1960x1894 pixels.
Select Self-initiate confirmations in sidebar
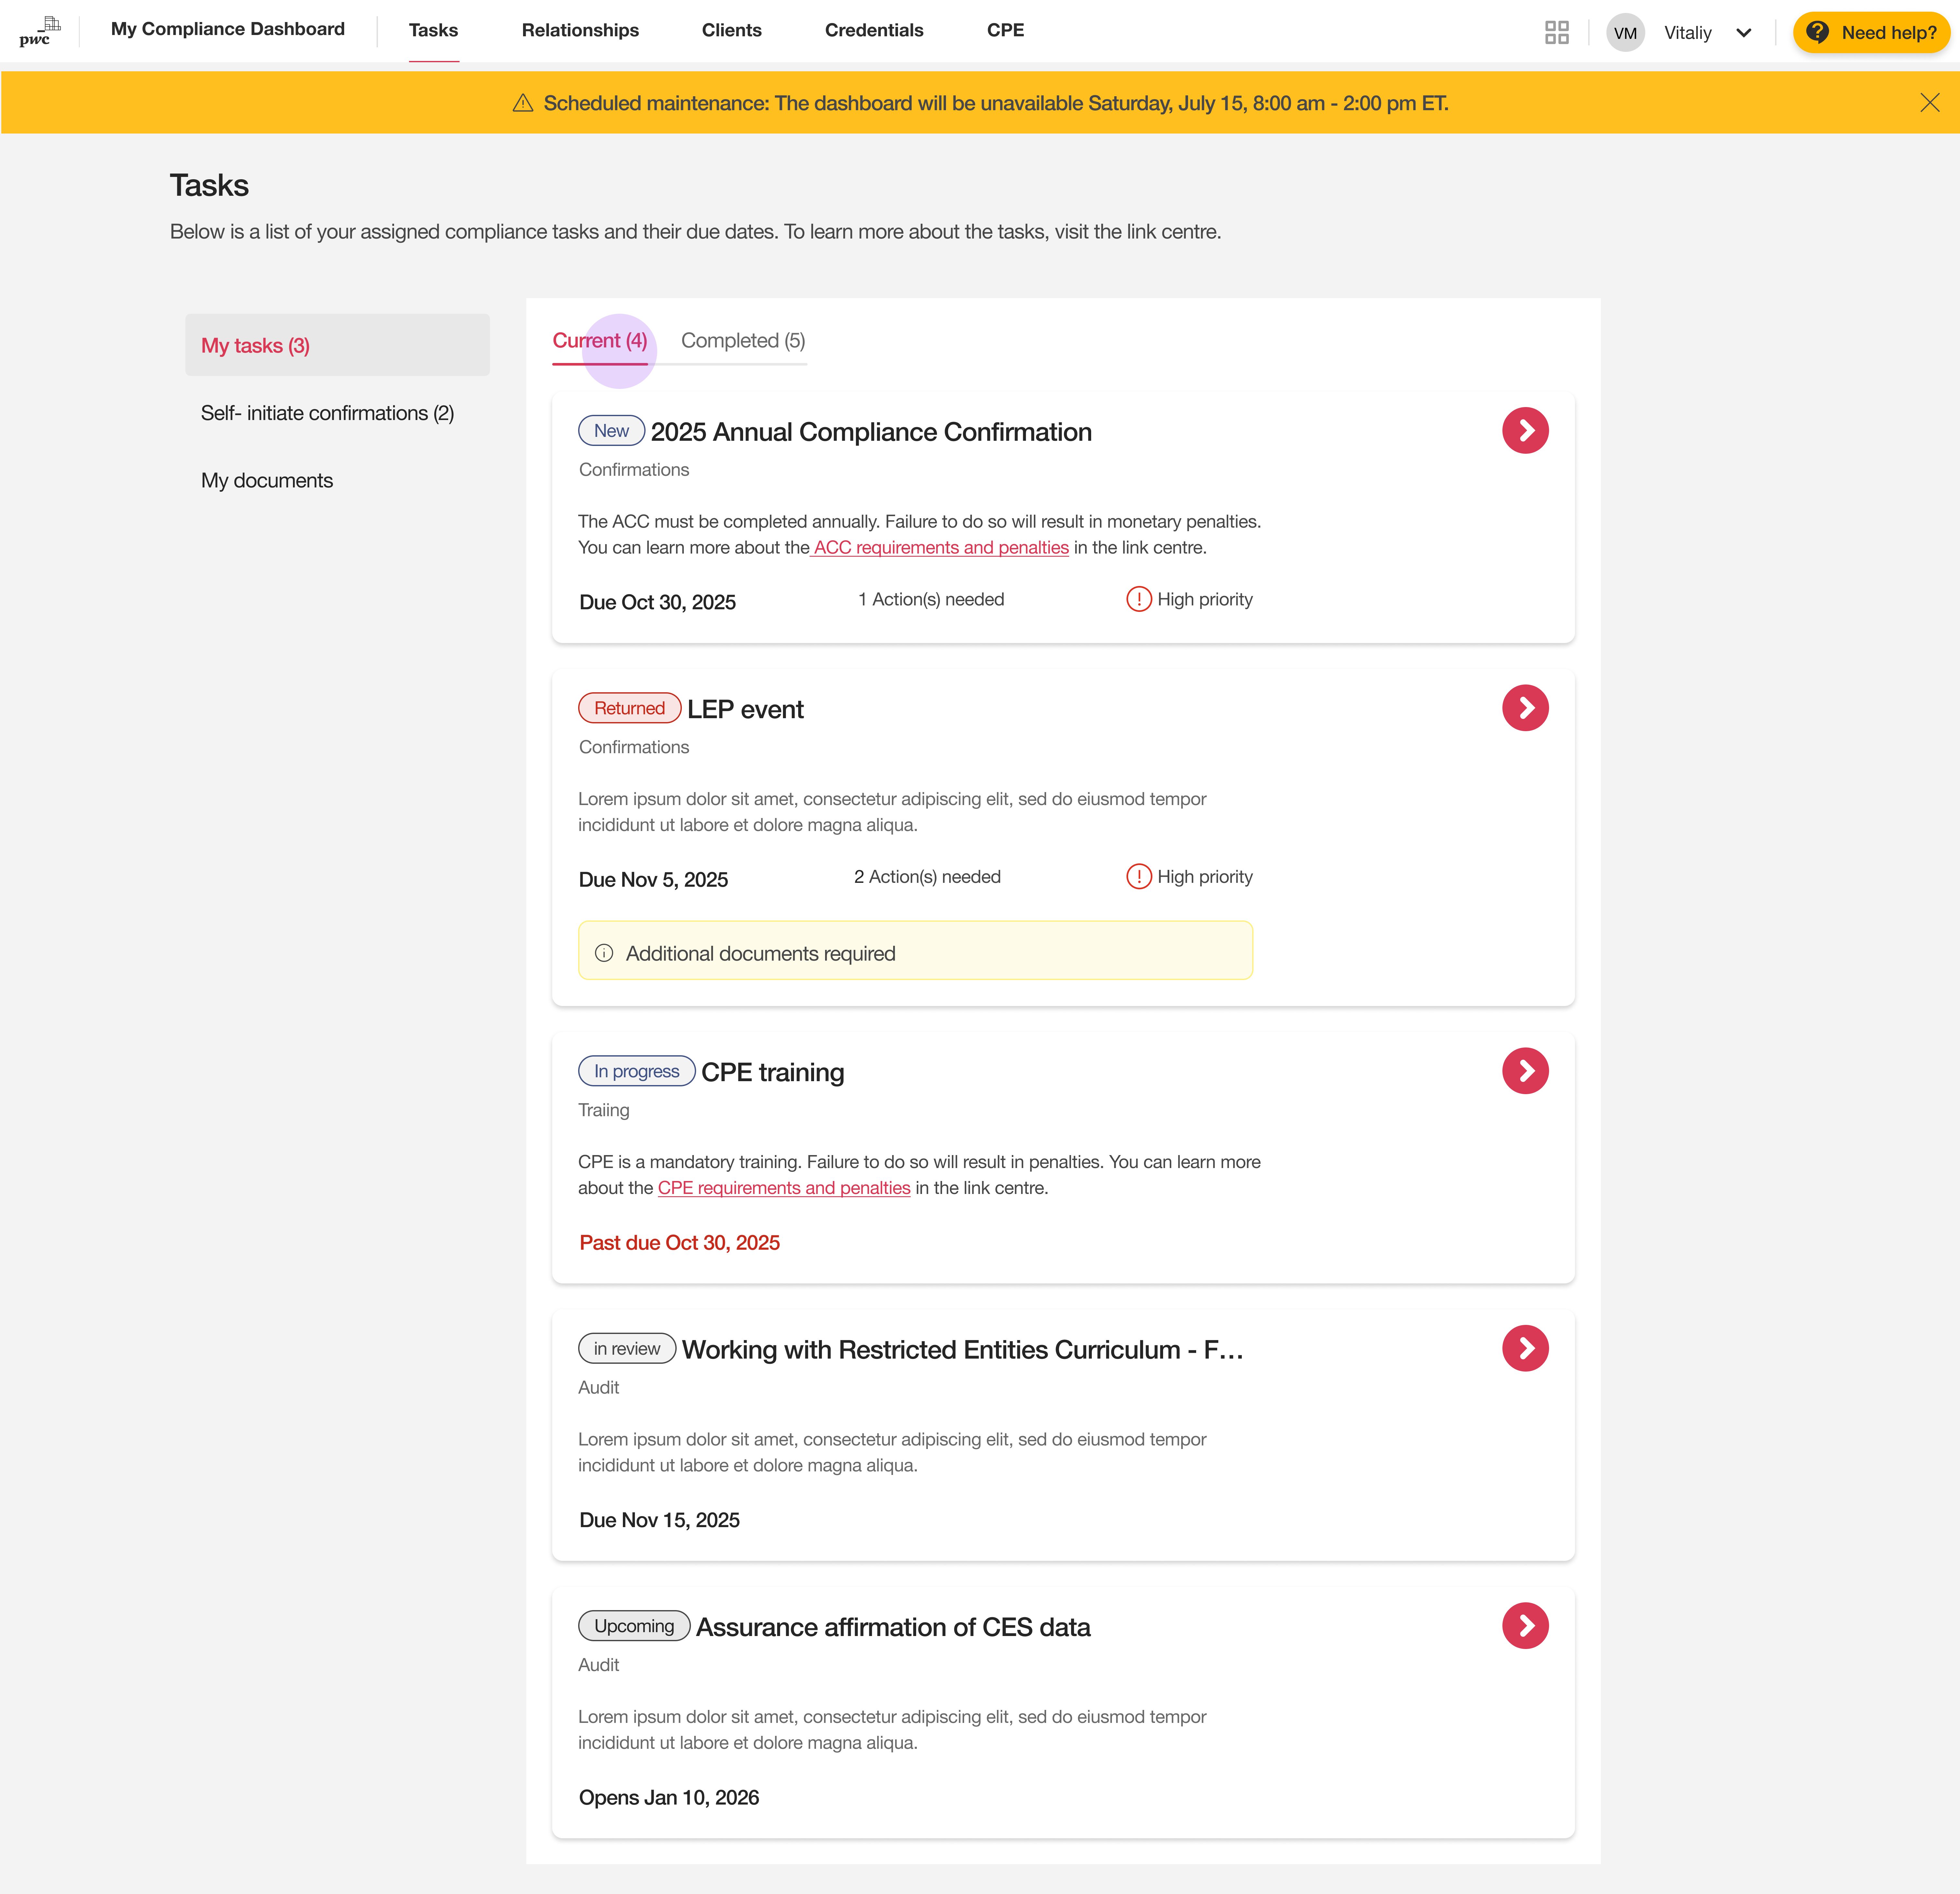[x=327, y=413]
